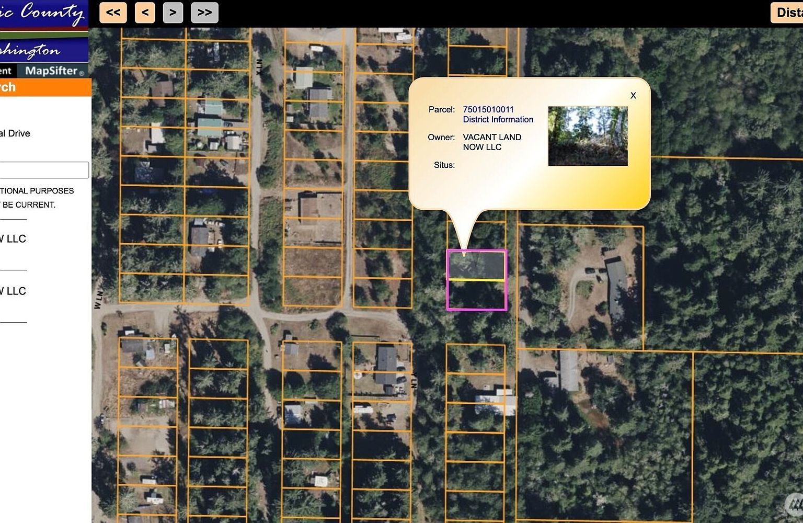Click inside the sidebar search input box
The image size is (803, 523).
[x=43, y=170]
